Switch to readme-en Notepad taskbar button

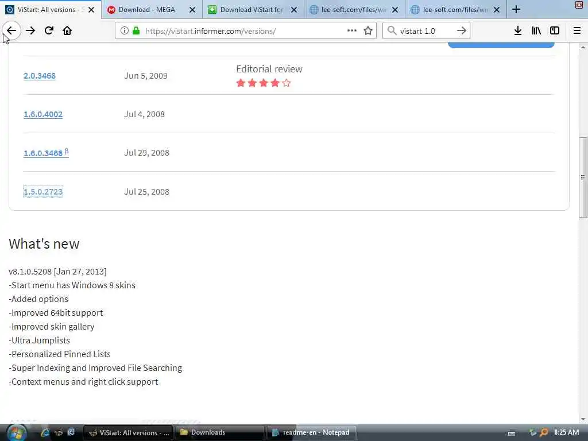click(x=312, y=432)
